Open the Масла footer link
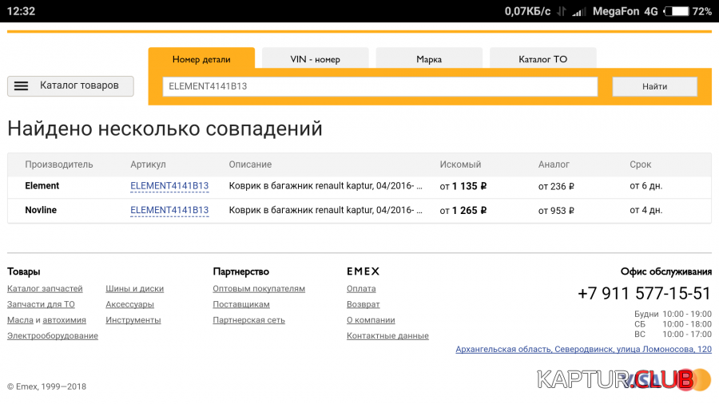Screen dimensions: 719x404 pyautogui.click(x=20, y=319)
